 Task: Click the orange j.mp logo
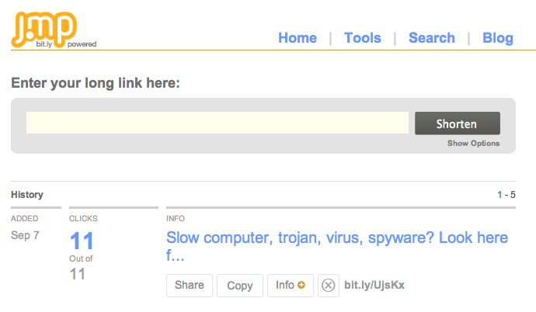[x=44, y=29]
